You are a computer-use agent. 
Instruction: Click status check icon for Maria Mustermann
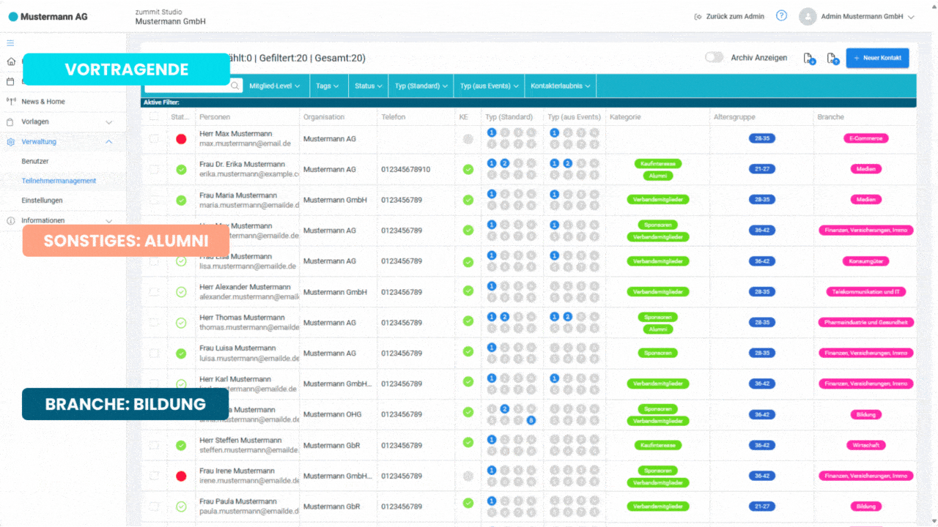[x=181, y=201]
